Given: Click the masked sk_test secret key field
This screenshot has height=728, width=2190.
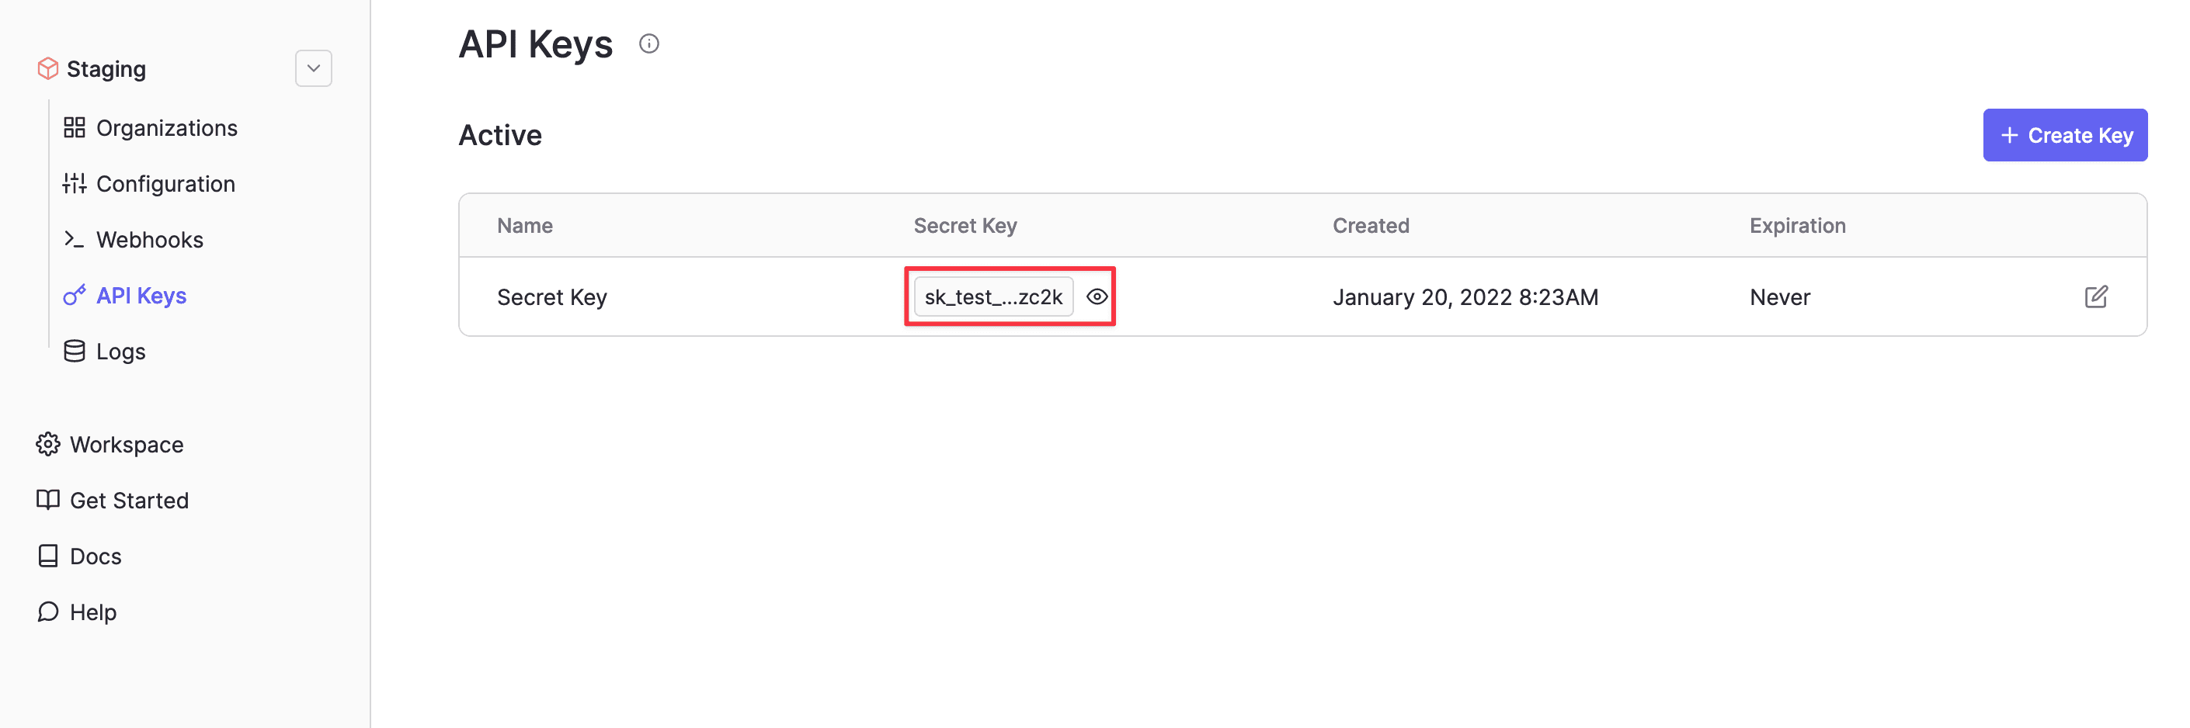Looking at the screenshot, I should 993,296.
